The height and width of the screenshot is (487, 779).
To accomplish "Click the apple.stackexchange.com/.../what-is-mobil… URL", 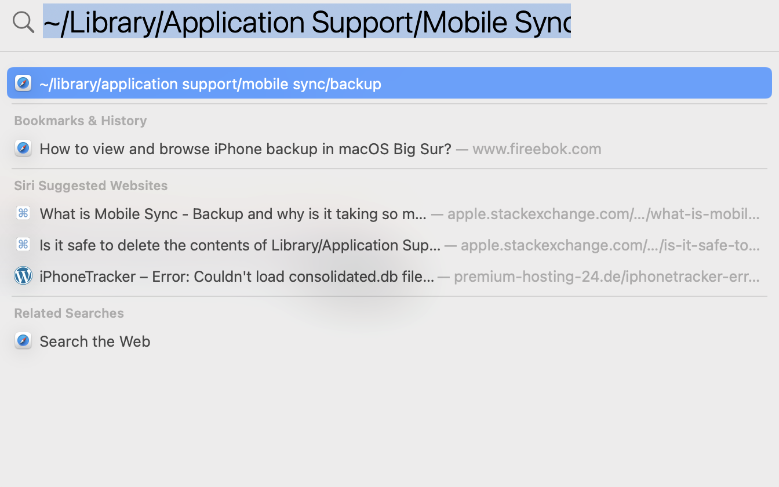I will (603, 214).
